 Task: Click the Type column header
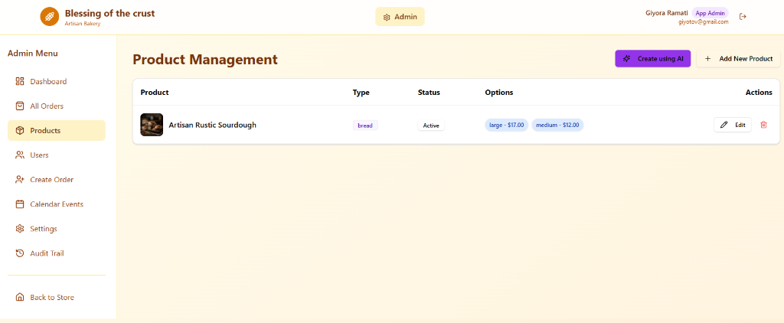point(361,93)
